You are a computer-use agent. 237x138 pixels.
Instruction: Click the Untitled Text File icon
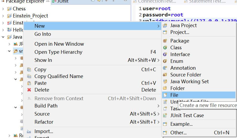tap(165, 102)
